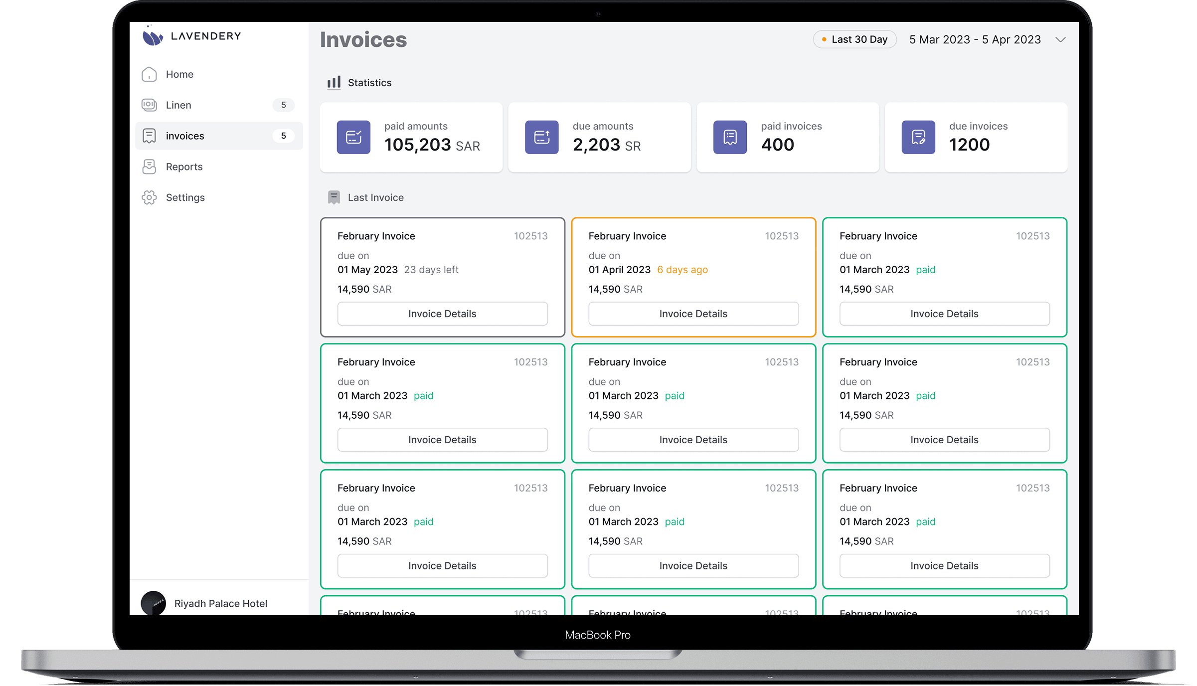Click the Riyadh Palace Hotel avatar
The width and height of the screenshot is (1197, 686).
pyautogui.click(x=153, y=603)
